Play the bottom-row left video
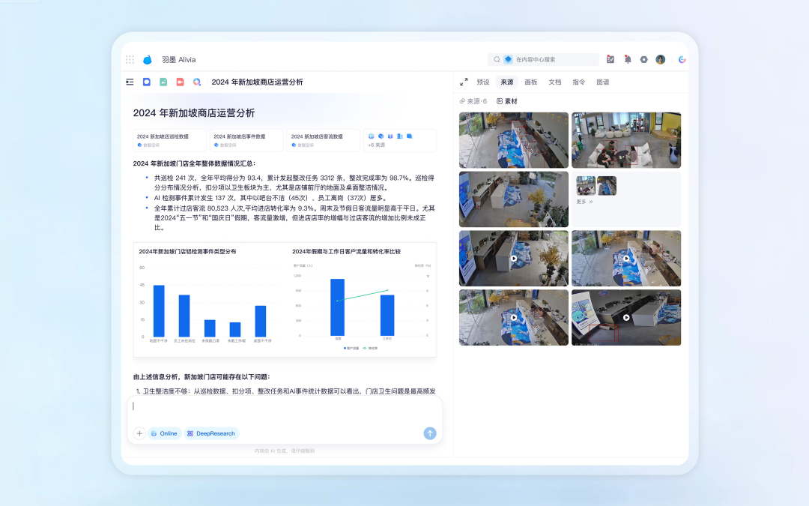The image size is (809, 506). [x=514, y=318]
